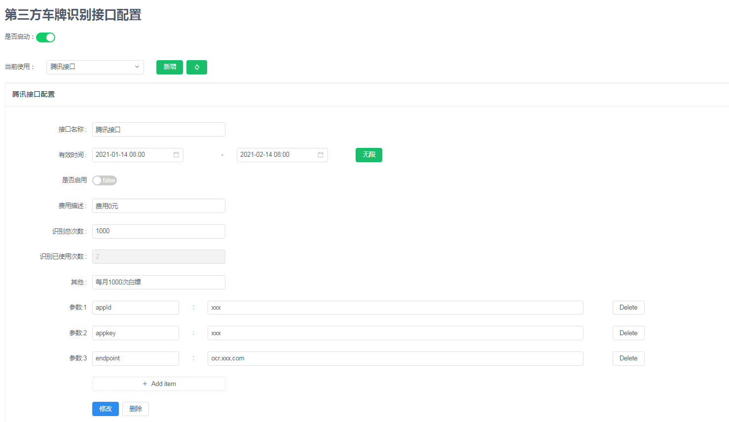Screen dimensions: 729x422
Task: Click the 识别总次数 label
Action: tap(70, 231)
